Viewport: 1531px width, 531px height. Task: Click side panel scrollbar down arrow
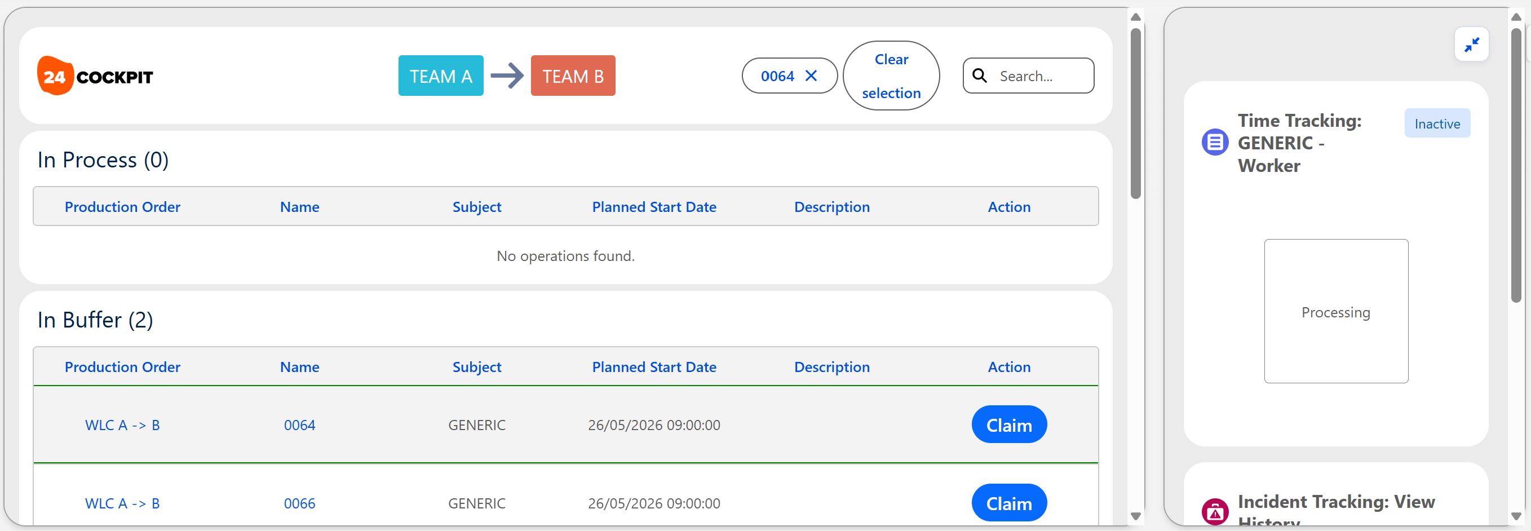[x=1516, y=516]
